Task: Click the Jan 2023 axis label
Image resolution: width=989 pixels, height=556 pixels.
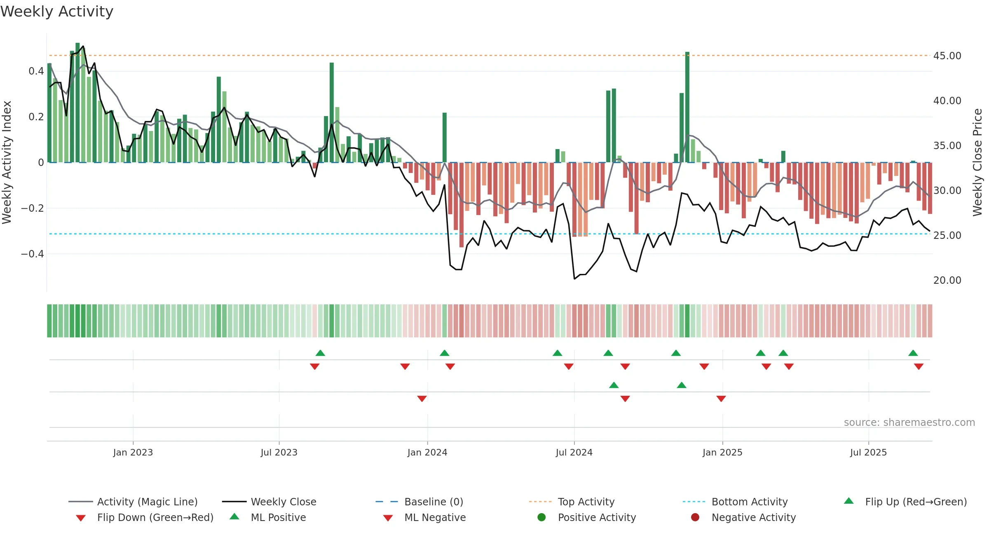Action: click(133, 453)
